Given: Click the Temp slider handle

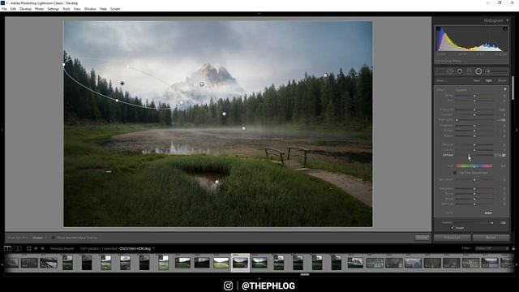Looking at the screenshot, I should point(474,96).
